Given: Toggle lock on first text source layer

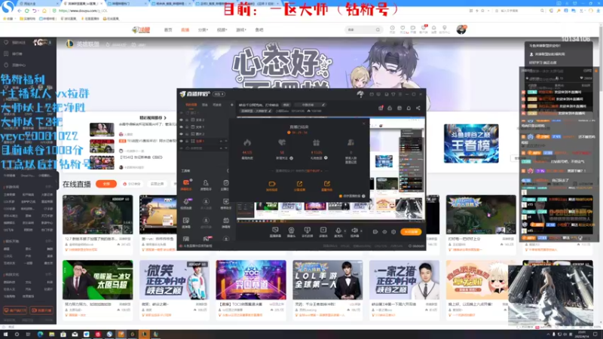Looking at the screenshot, I should pyautogui.click(x=187, y=120).
